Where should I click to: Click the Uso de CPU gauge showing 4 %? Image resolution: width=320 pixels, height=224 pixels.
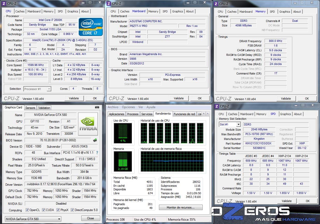click(x=123, y=133)
